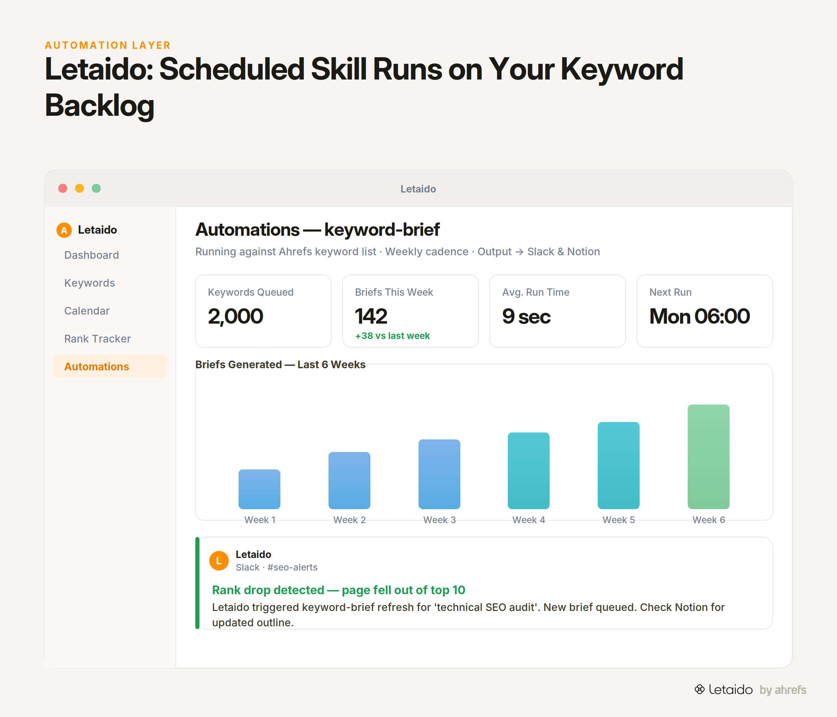Open the Next Run card
Image resolution: width=837 pixels, height=717 pixels.
click(704, 311)
